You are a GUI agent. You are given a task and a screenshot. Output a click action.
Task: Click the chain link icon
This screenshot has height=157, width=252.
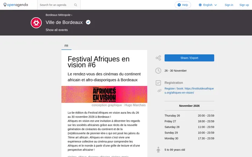pyautogui.click(x=159, y=91)
